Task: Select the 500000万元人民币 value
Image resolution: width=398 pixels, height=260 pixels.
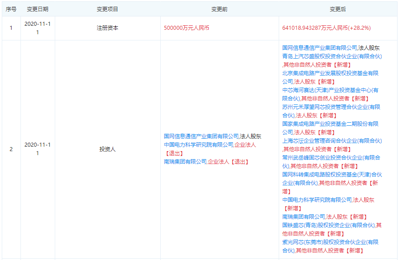Action: tap(187, 28)
